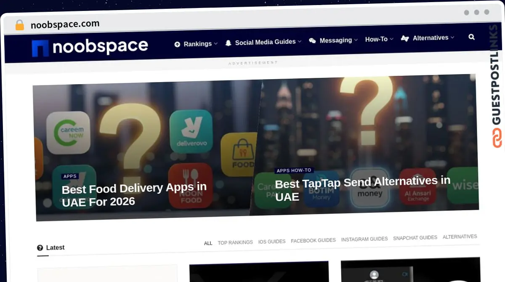Click the Alternatives menu icon
Viewport: 505px width, 282px height.
click(405, 38)
